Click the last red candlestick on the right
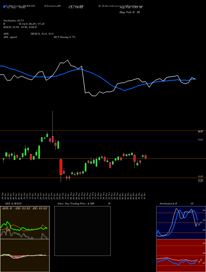This screenshot has height=272, width=206. pos(146,157)
